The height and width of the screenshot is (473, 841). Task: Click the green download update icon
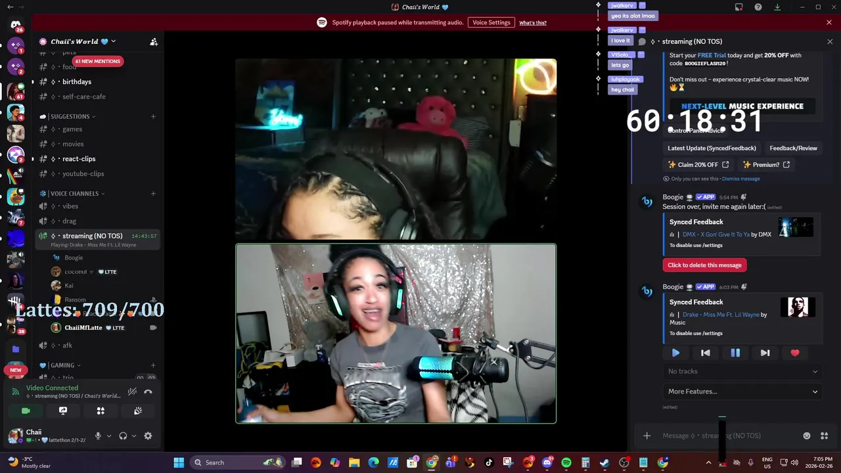click(x=777, y=7)
